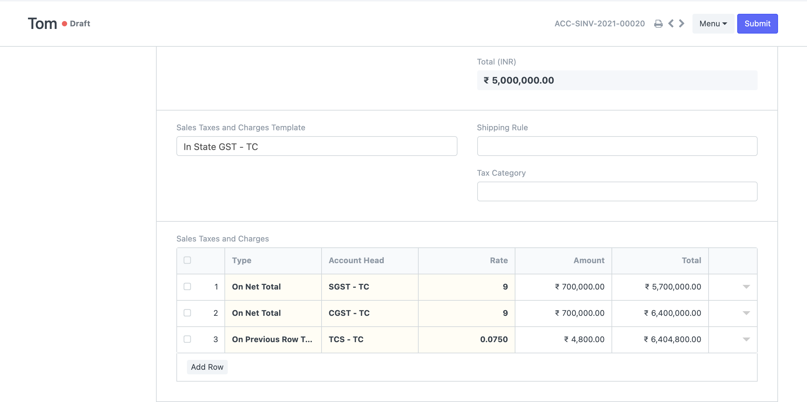
Task: Click the Draft status indicator
Action: 76,24
